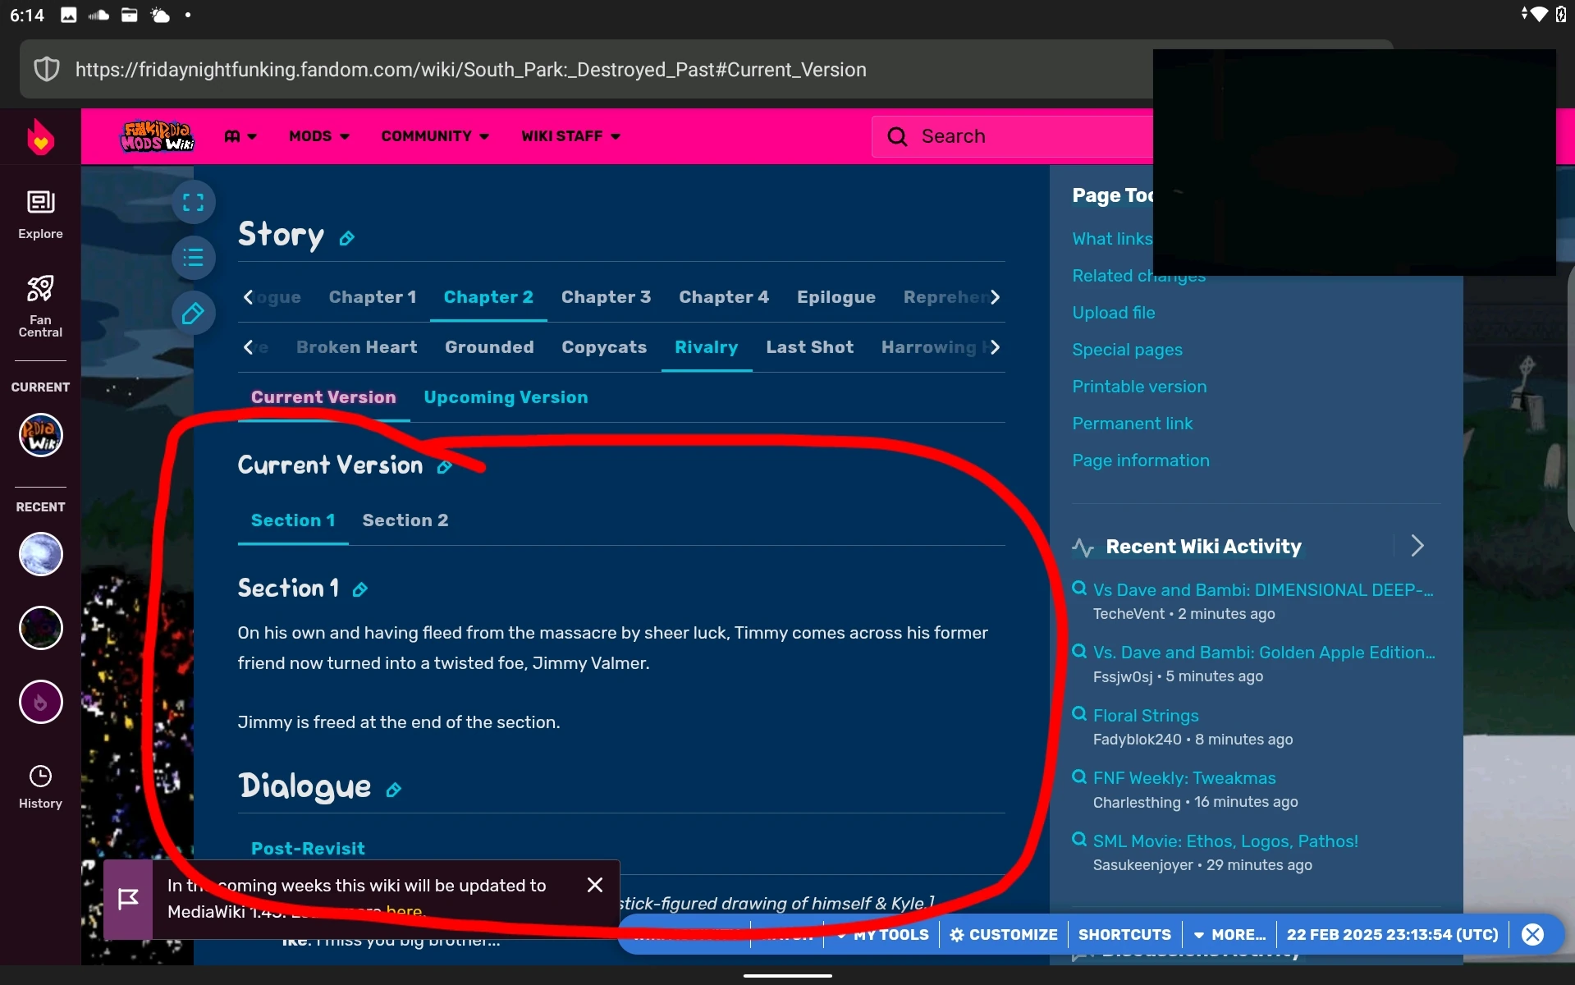Edit the Story section via pencil icon
This screenshot has height=985, width=1575.
click(347, 238)
